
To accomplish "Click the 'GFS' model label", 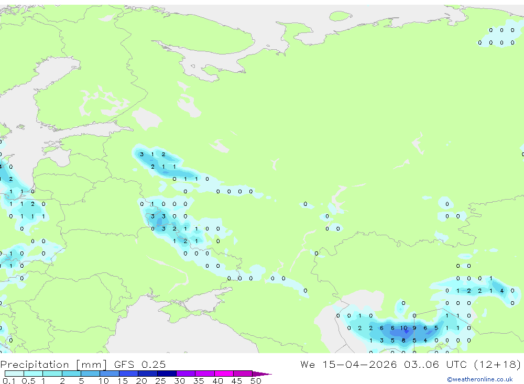I will (x=124, y=364).
